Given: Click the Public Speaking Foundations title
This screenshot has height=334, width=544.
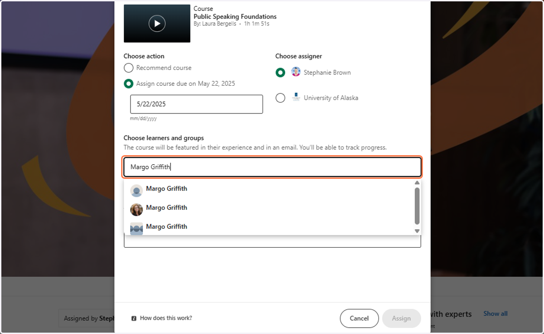Looking at the screenshot, I should click(235, 16).
